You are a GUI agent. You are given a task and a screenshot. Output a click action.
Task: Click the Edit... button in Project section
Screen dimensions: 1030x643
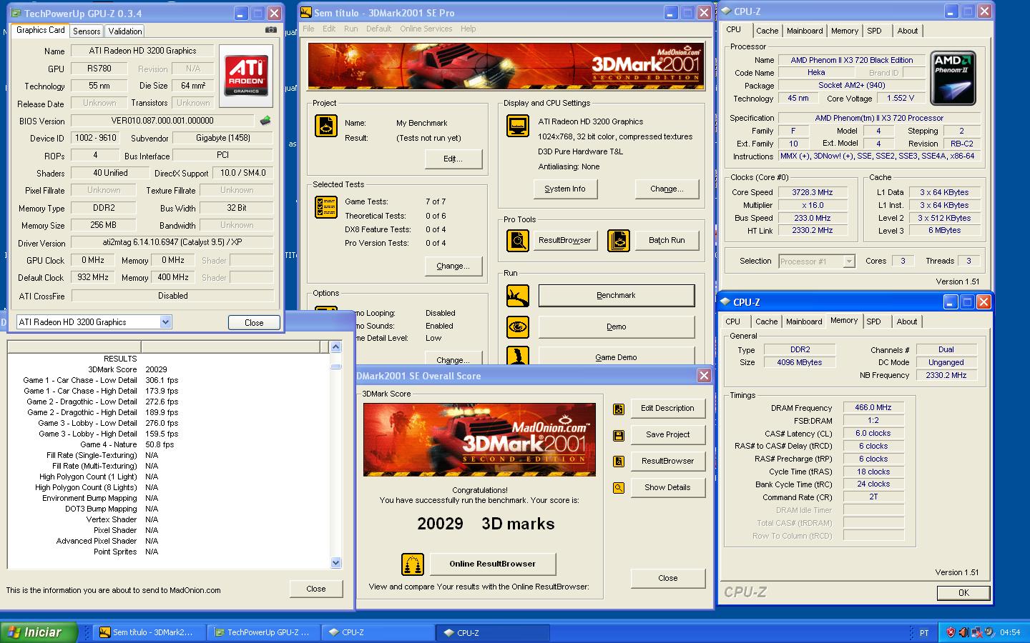(453, 159)
